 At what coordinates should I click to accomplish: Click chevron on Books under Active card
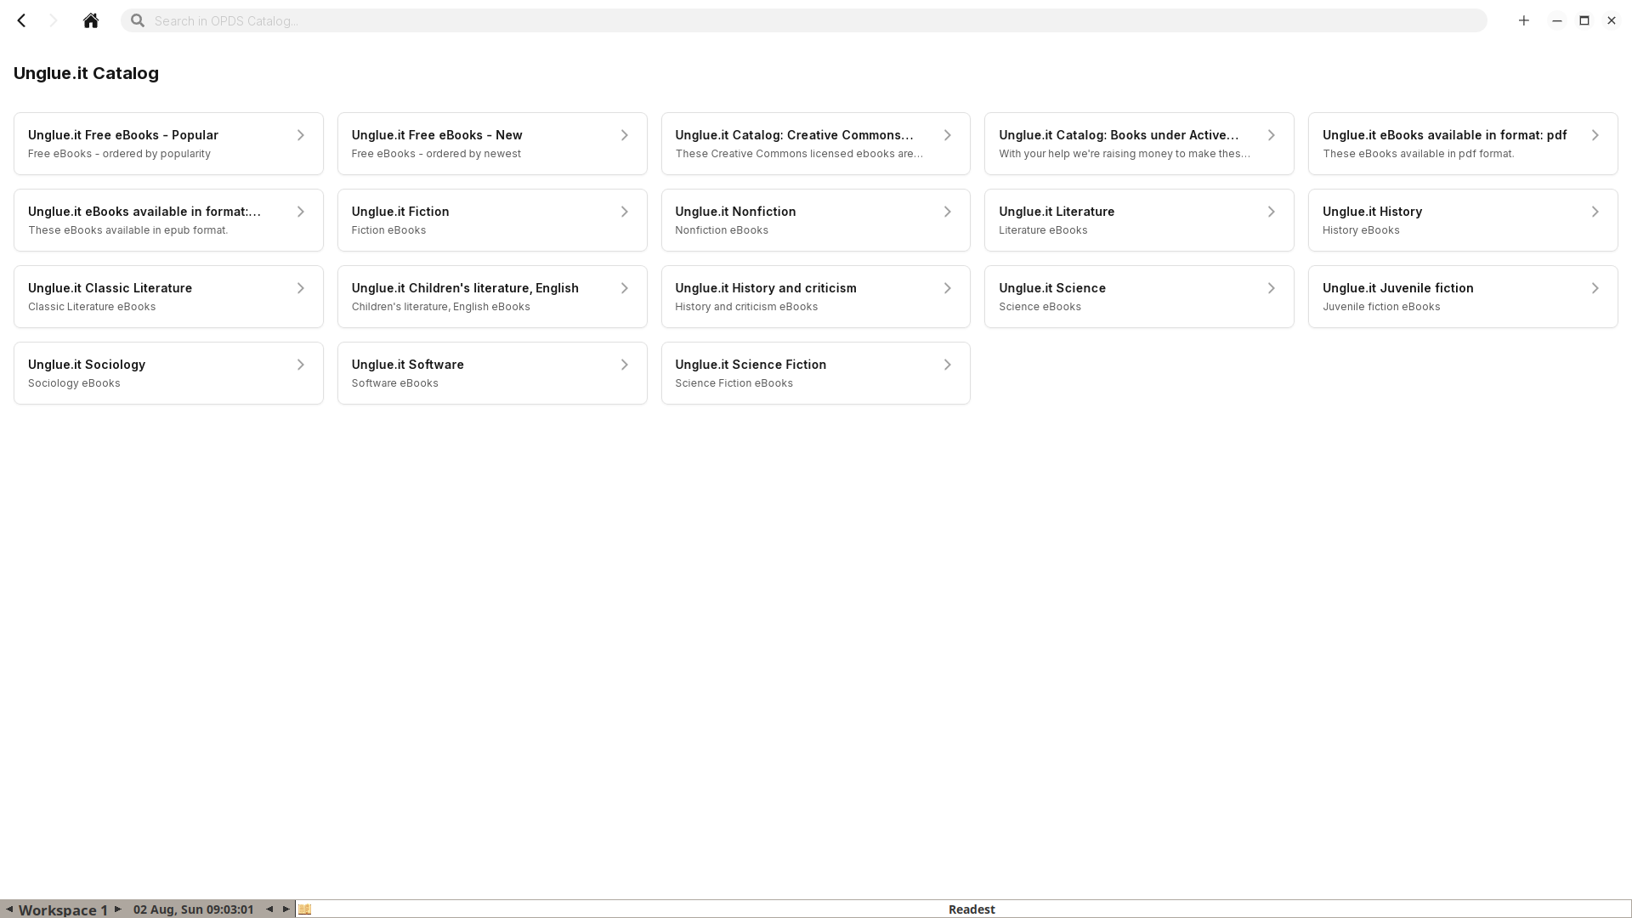(1272, 135)
